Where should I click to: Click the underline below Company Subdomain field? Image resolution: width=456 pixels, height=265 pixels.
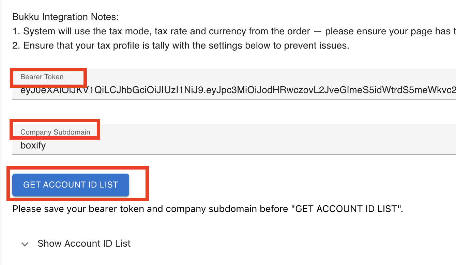[234, 154]
